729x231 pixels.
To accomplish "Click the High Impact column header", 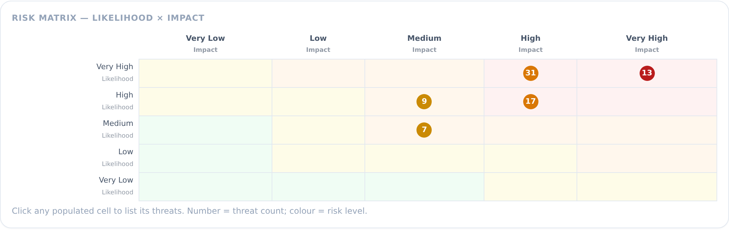I will coord(530,44).
